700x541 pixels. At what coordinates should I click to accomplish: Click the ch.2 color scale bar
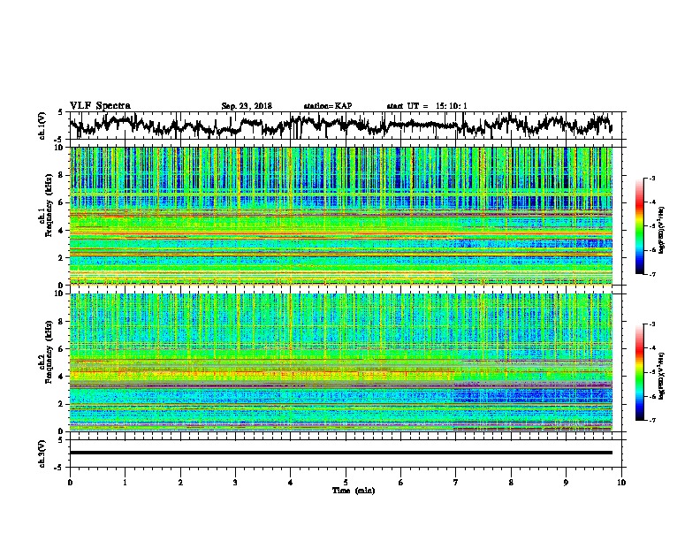pyautogui.click(x=639, y=372)
